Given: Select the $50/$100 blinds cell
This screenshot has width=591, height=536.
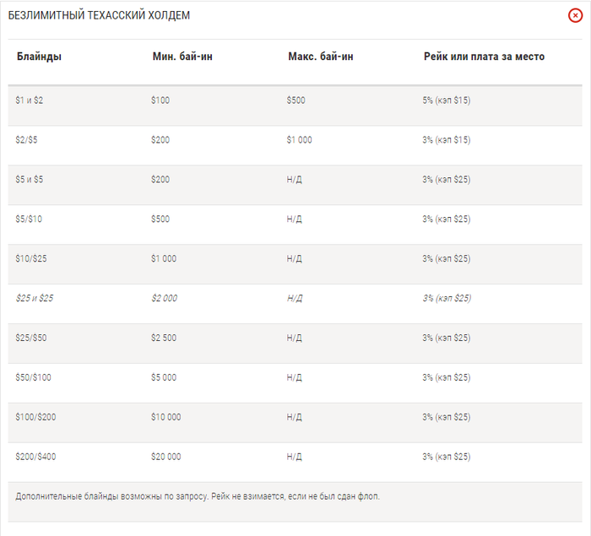Looking at the screenshot, I should coord(33,377).
